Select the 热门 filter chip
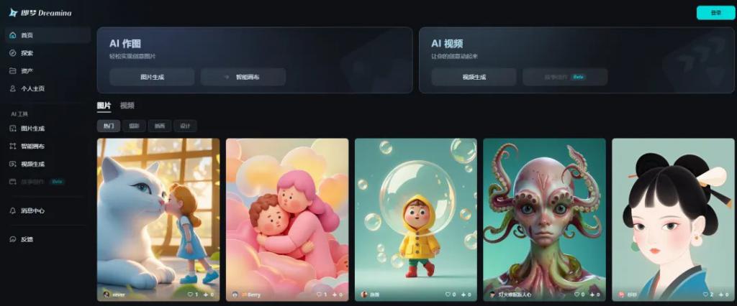 pyautogui.click(x=109, y=126)
